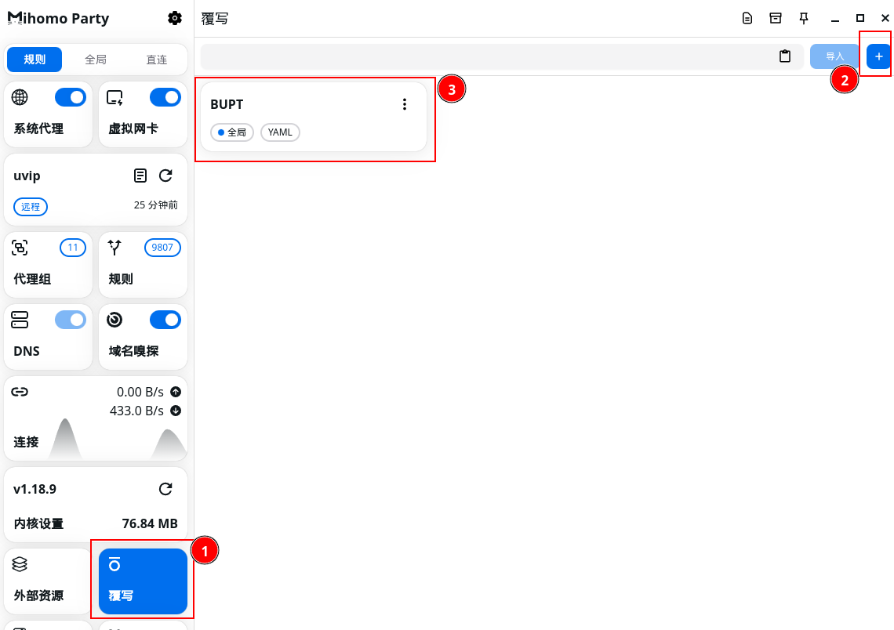Add new override with plus button
This screenshot has width=894, height=630.
pyautogui.click(x=878, y=56)
